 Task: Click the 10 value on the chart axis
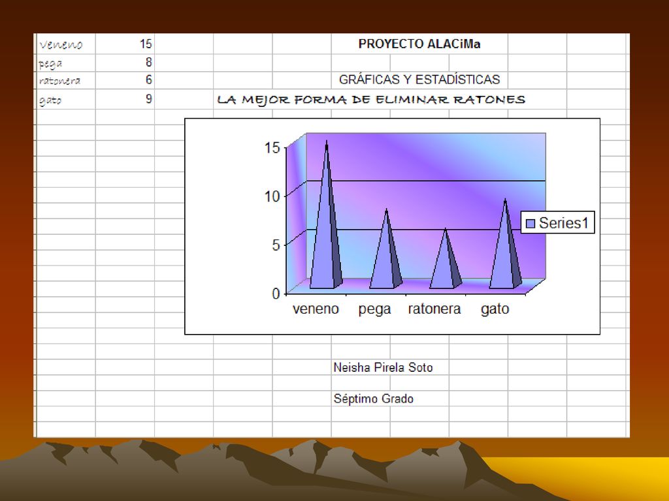pos(272,196)
